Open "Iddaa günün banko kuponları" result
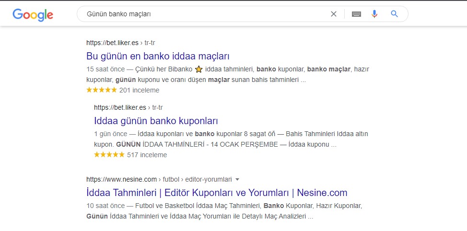467x231 pixels. [156, 121]
